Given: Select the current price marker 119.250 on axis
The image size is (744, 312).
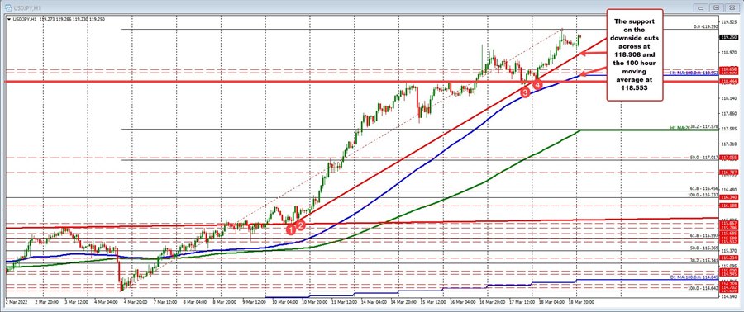Looking at the screenshot, I should tap(730, 37).
